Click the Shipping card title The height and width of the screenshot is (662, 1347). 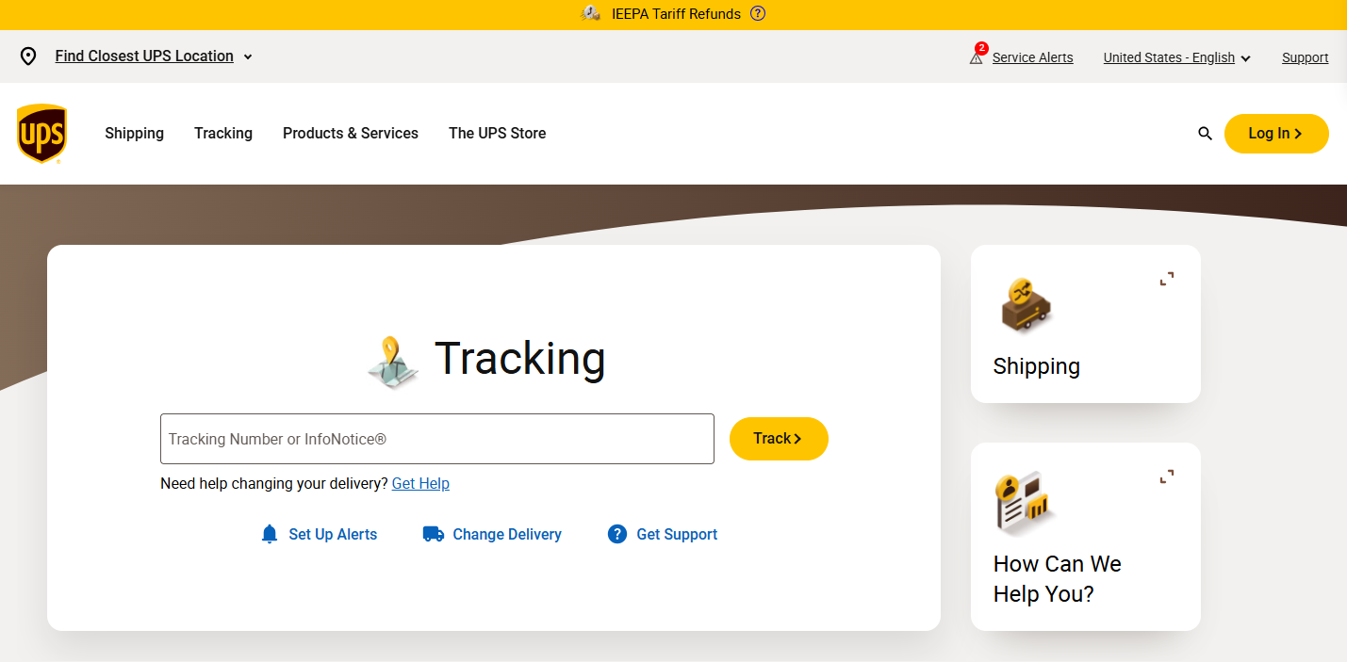(1037, 366)
